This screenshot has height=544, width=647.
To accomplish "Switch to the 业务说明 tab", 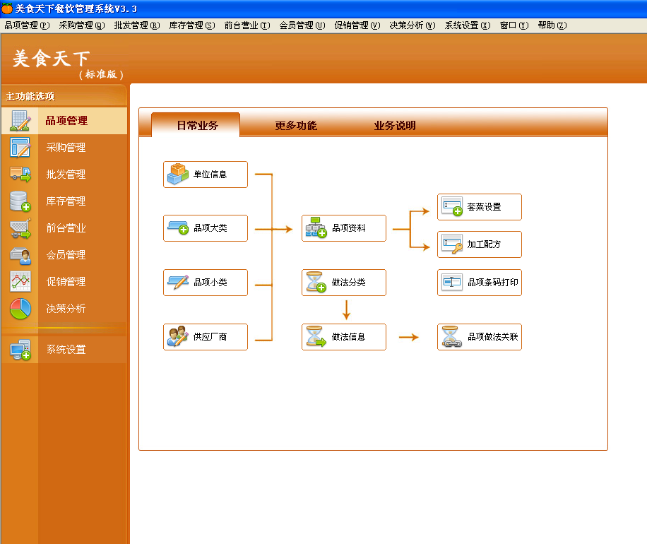I will point(395,126).
